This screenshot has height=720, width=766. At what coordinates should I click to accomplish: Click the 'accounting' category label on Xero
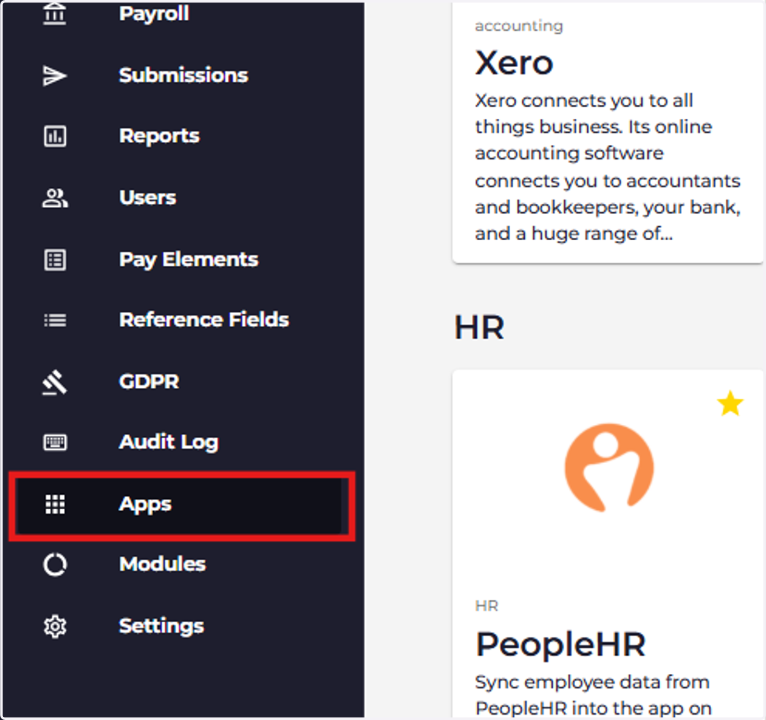coord(519,26)
